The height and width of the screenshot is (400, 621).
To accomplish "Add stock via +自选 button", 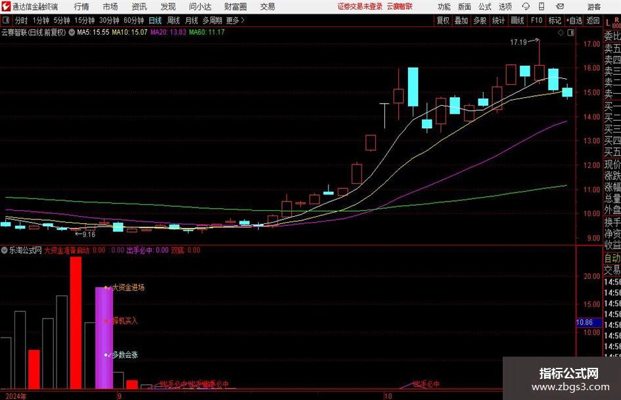I will coord(574,20).
